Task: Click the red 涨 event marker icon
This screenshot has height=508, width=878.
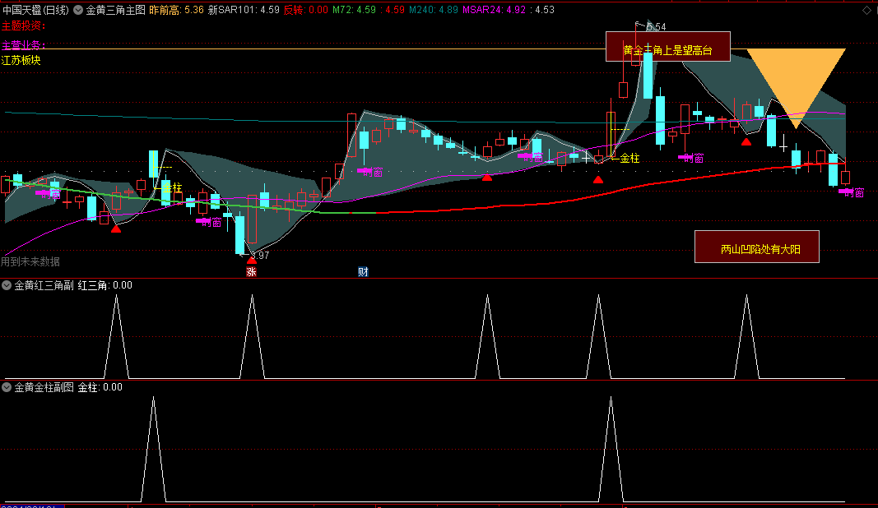Action: click(x=251, y=272)
